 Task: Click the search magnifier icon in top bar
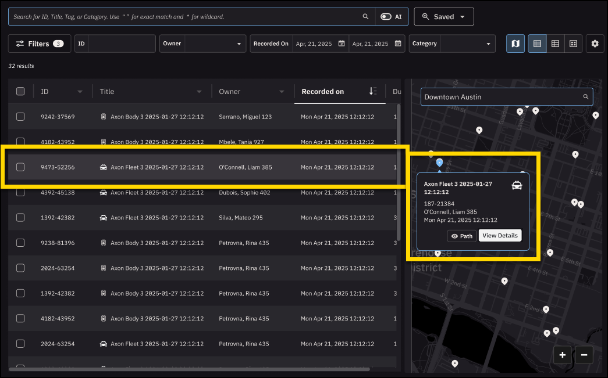point(365,17)
